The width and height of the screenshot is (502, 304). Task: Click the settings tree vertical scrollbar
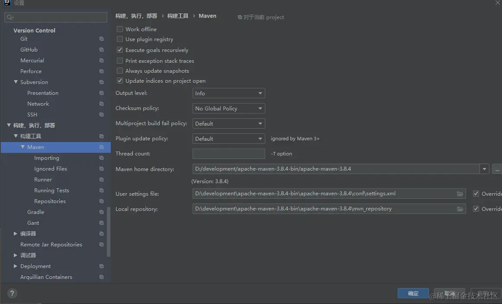pos(109,232)
